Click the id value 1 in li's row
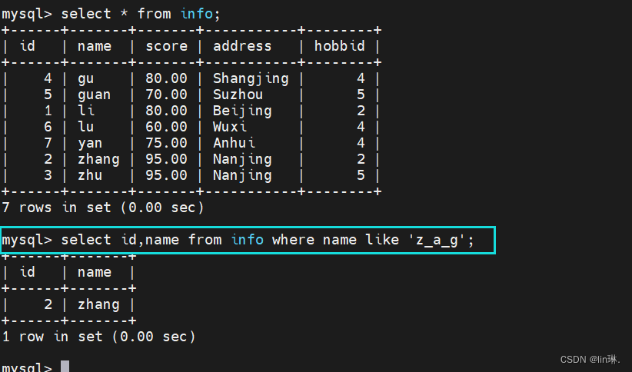632x372 pixels. pos(48,111)
